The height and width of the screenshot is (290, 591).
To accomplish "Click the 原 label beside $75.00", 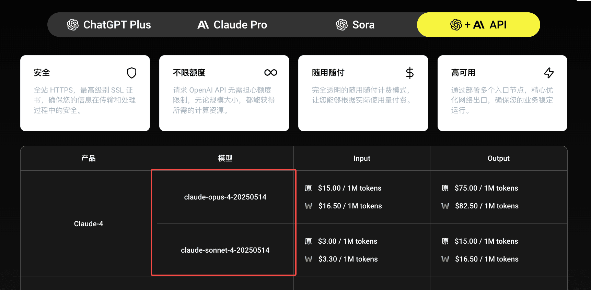I will click(x=445, y=188).
